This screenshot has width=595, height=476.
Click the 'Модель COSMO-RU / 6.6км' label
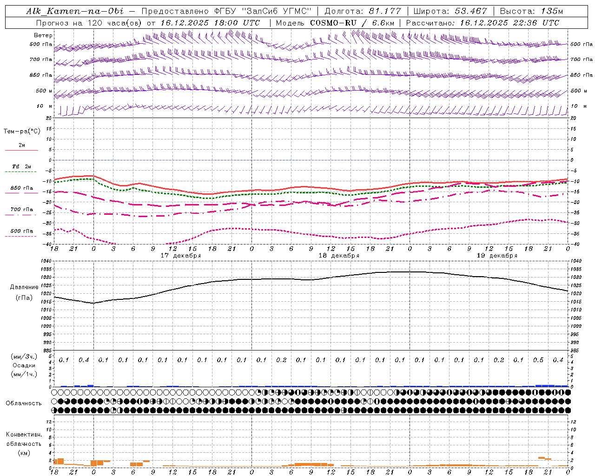[x=335, y=23]
